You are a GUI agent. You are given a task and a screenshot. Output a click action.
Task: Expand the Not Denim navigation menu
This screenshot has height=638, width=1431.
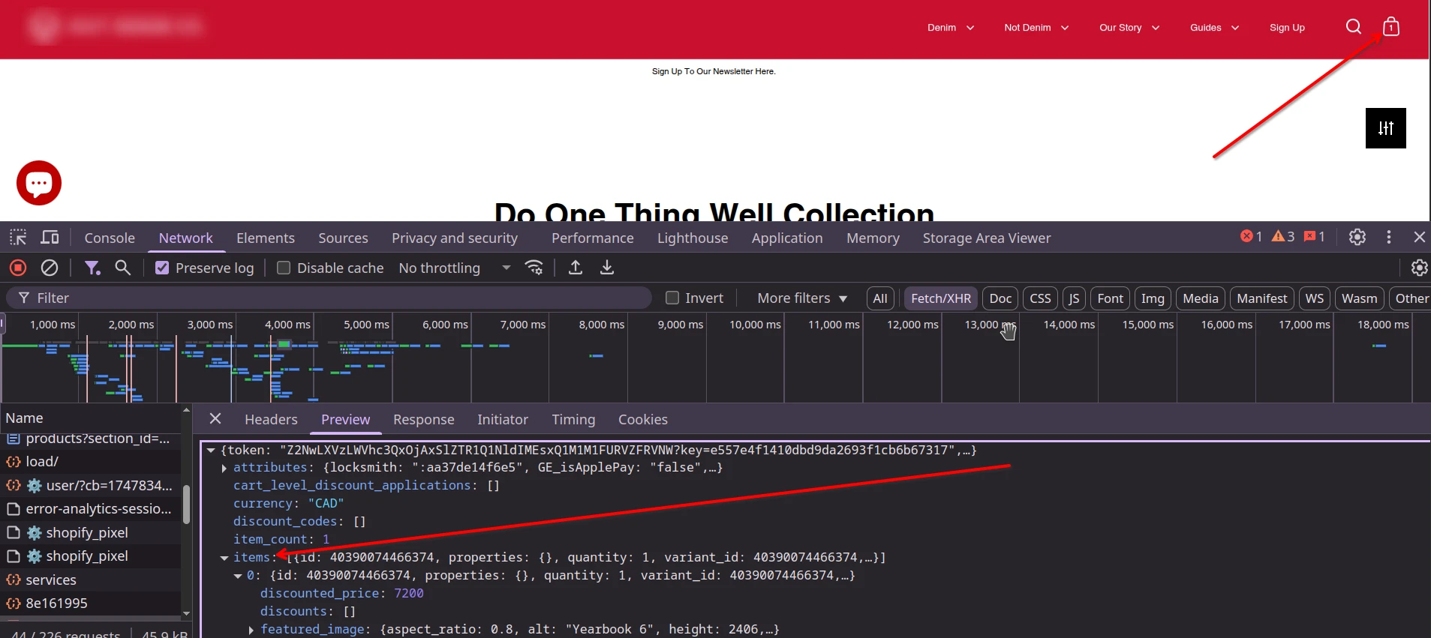pyautogui.click(x=1036, y=28)
